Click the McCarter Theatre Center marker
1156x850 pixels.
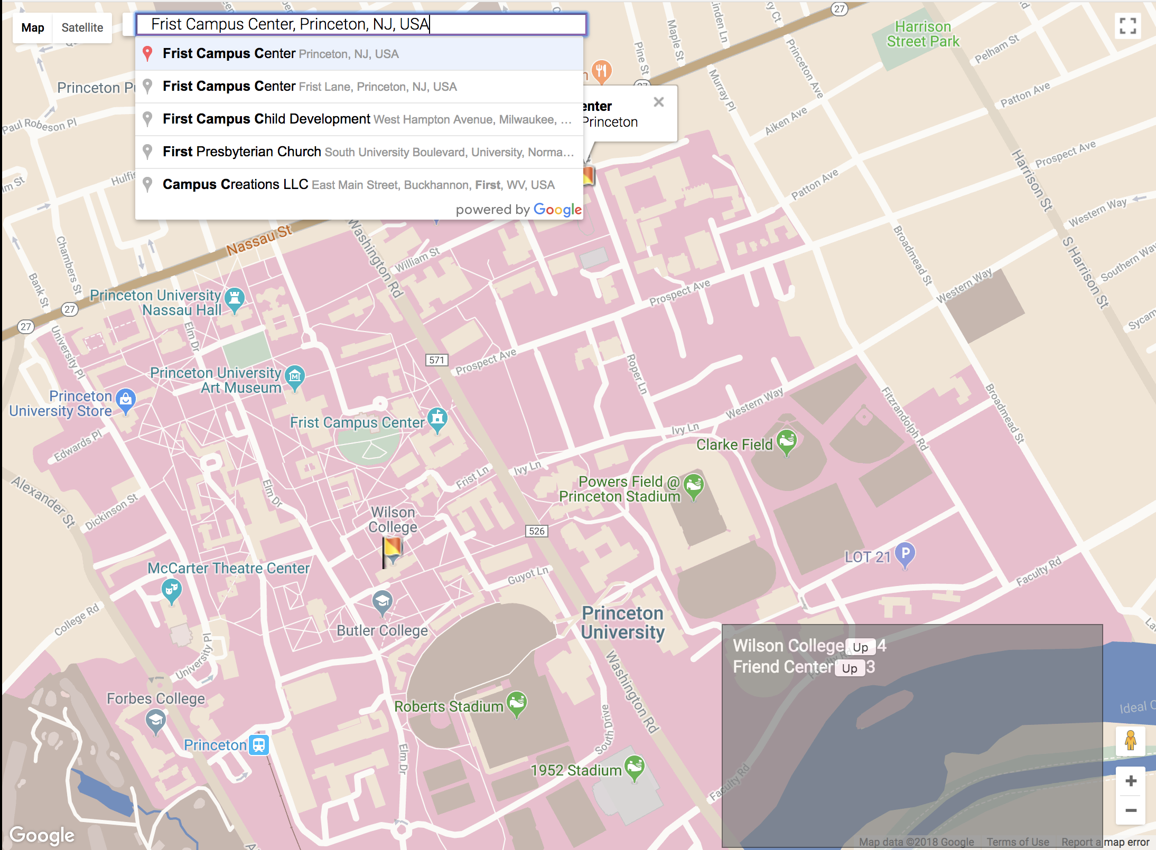click(x=171, y=590)
